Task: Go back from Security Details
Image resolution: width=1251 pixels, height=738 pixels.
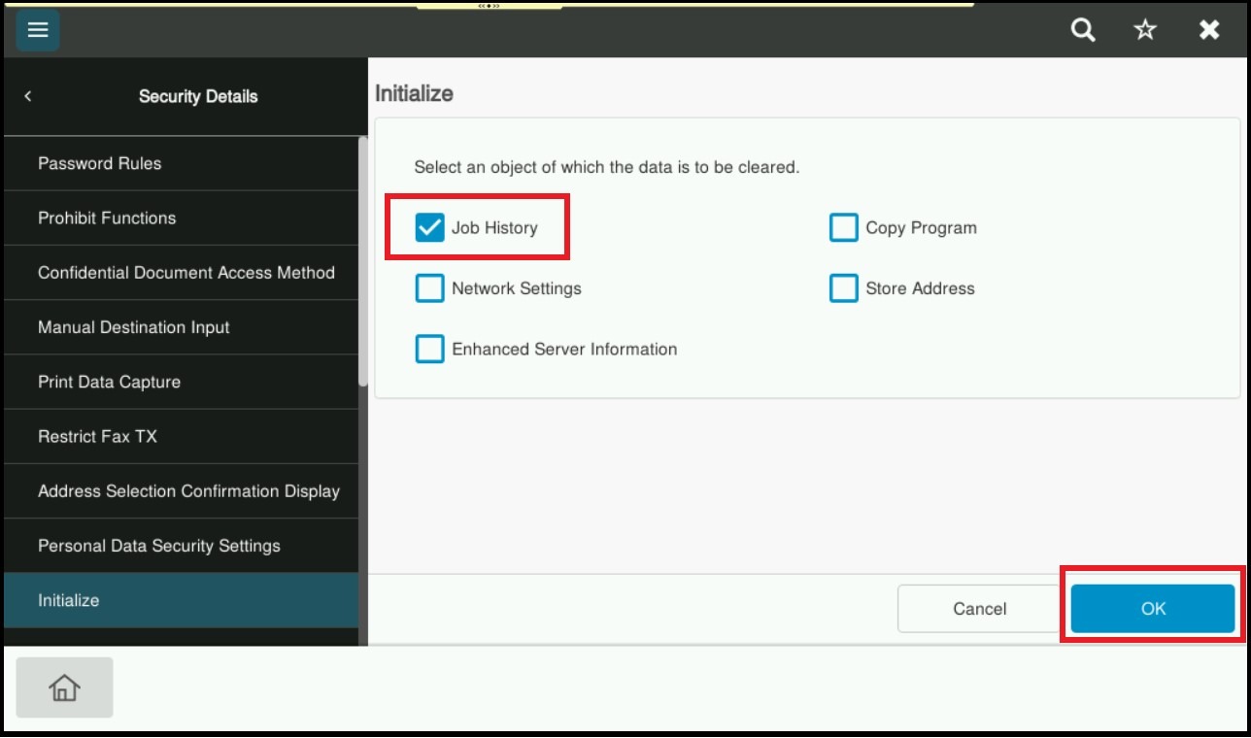Action: point(28,96)
